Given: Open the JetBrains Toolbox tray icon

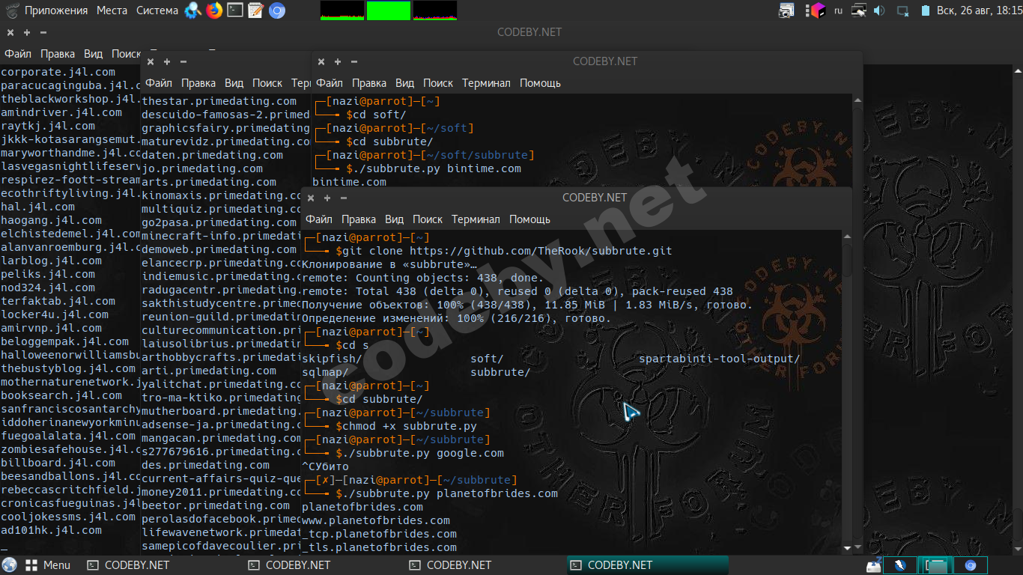Looking at the screenshot, I should (817, 10).
